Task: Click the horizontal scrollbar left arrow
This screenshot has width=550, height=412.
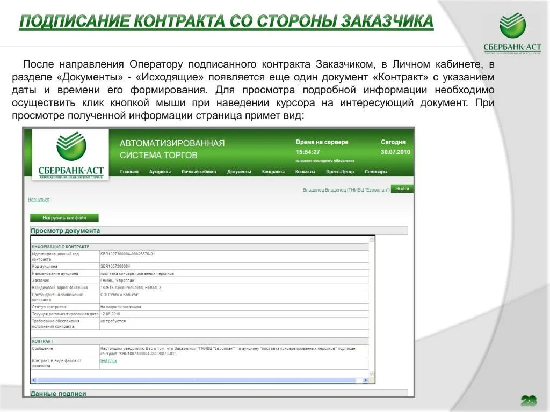Action: point(34,380)
